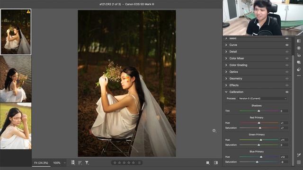The width and height of the screenshot is (303, 170).
Task: Toggle Geometry panel visibility eye
Action: click(287, 78)
